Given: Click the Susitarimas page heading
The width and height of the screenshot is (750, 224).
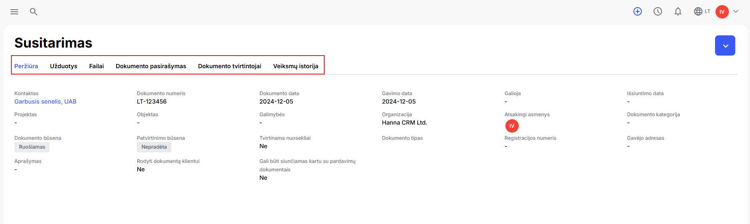Looking at the screenshot, I should [53, 43].
